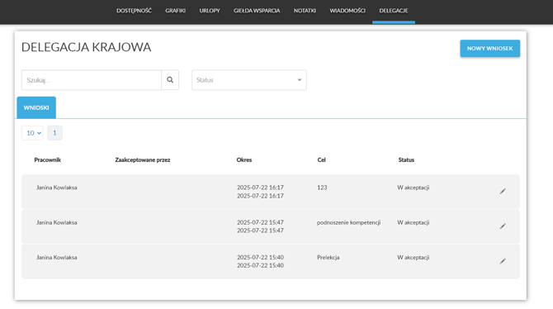553x309 pixels.
Task: Click the purpose value 123
Action: click(322, 188)
